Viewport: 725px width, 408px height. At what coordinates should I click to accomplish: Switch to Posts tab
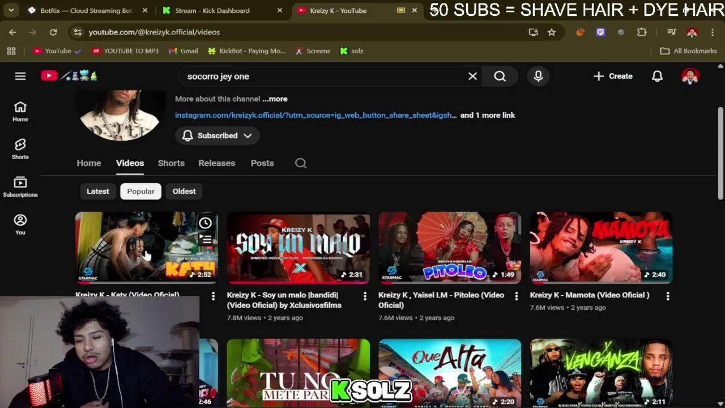[262, 163]
